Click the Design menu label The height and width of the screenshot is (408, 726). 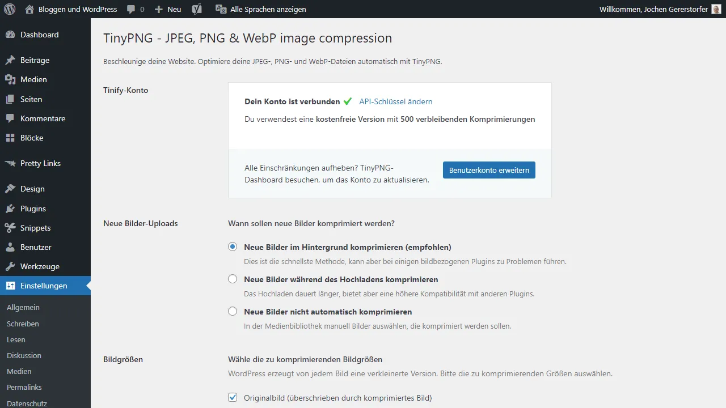pyautogui.click(x=32, y=189)
